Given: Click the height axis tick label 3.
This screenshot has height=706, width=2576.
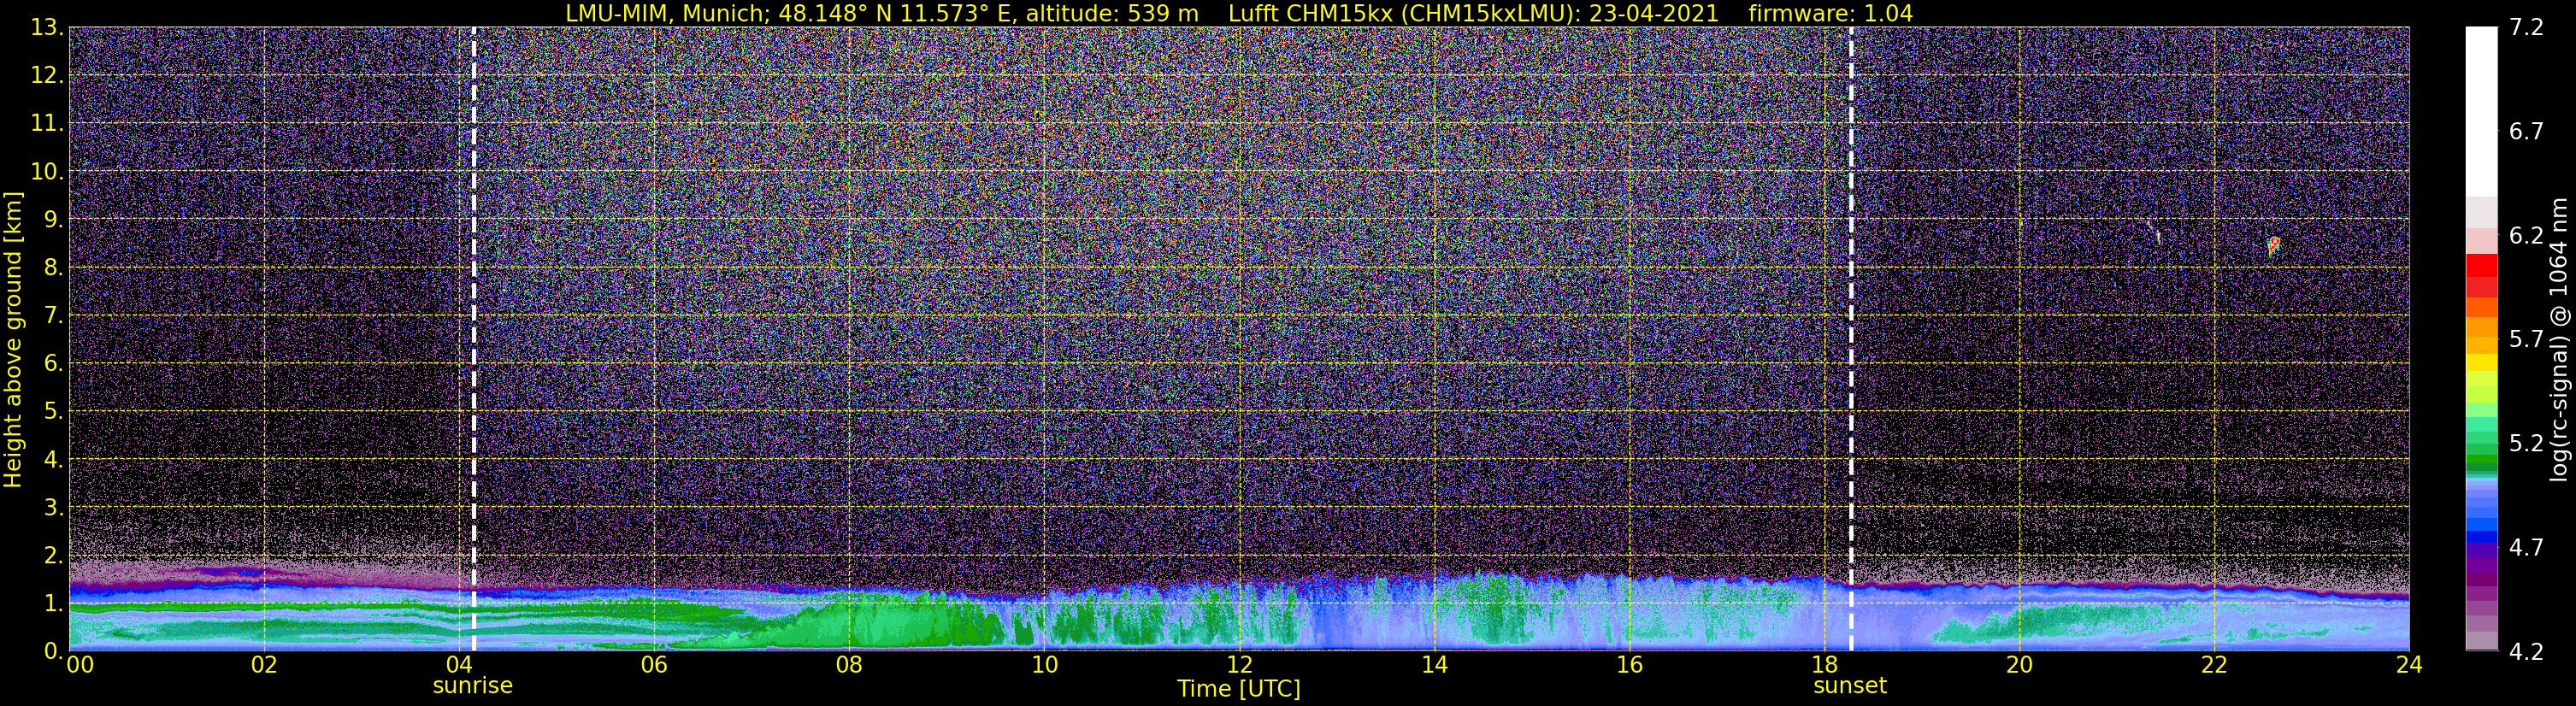Looking at the screenshot, I should [x=53, y=507].
